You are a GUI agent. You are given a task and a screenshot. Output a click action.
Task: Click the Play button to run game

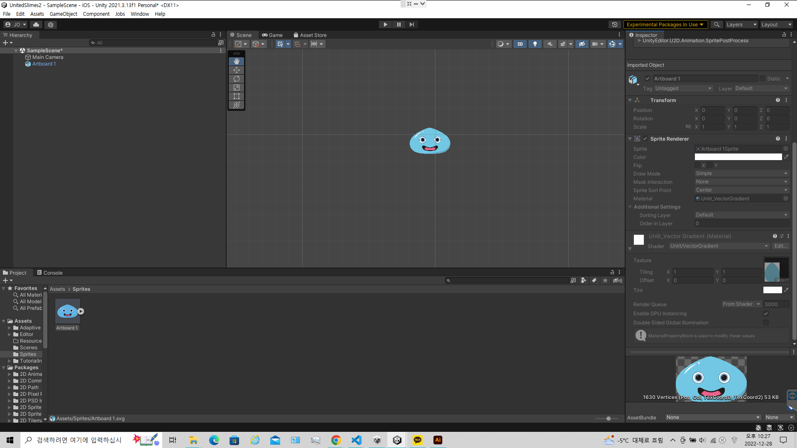385,24
